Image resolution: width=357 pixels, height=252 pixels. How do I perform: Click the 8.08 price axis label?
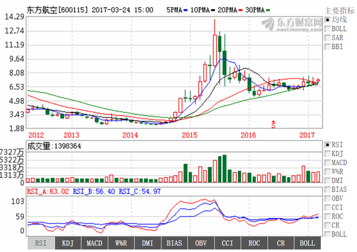pyautogui.click(x=16, y=73)
